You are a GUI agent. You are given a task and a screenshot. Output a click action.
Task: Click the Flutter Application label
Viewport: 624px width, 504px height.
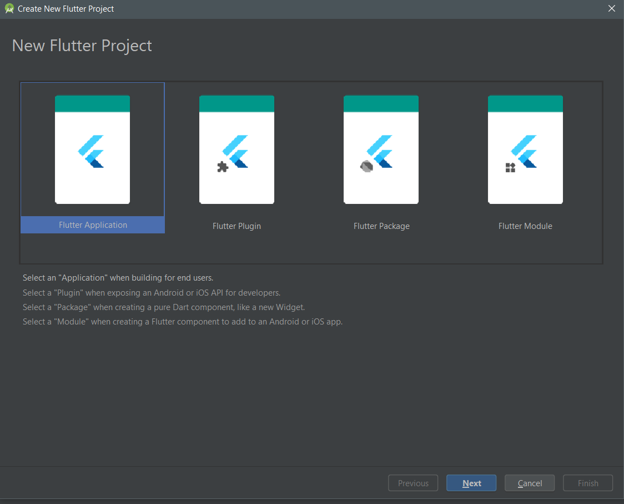[93, 224]
